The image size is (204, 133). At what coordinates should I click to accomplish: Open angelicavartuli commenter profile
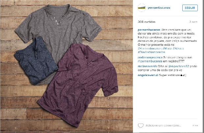(148, 75)
